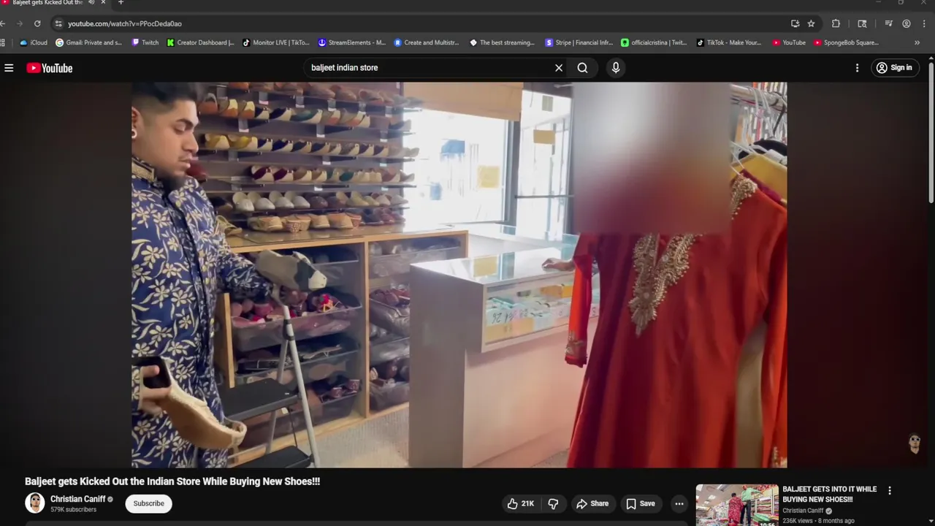Open Twitch bookmark
Viewport: 935px width, 526px height.
click(145, 42)
